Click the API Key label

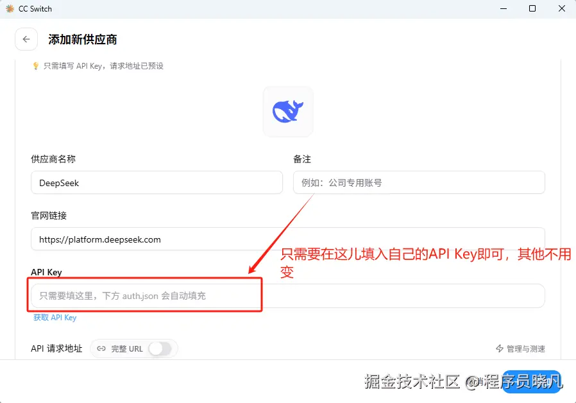coord(46,272)
